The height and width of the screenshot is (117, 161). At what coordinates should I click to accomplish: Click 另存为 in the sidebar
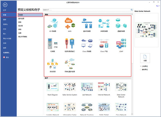(x=5, y=24)
